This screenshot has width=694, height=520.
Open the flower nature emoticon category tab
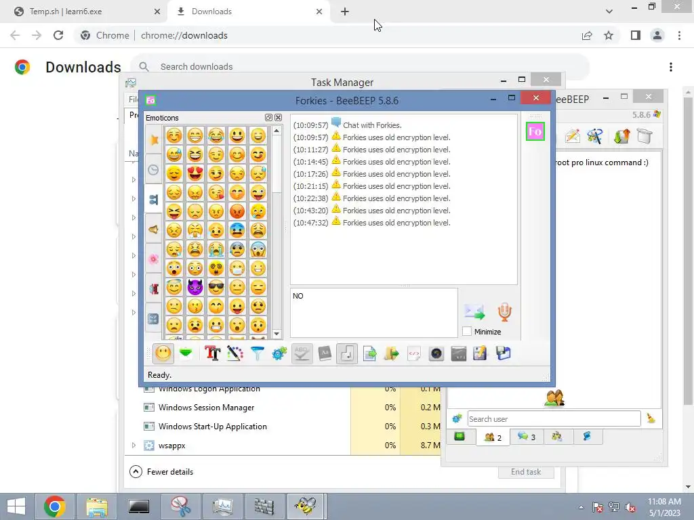point(154,259)
